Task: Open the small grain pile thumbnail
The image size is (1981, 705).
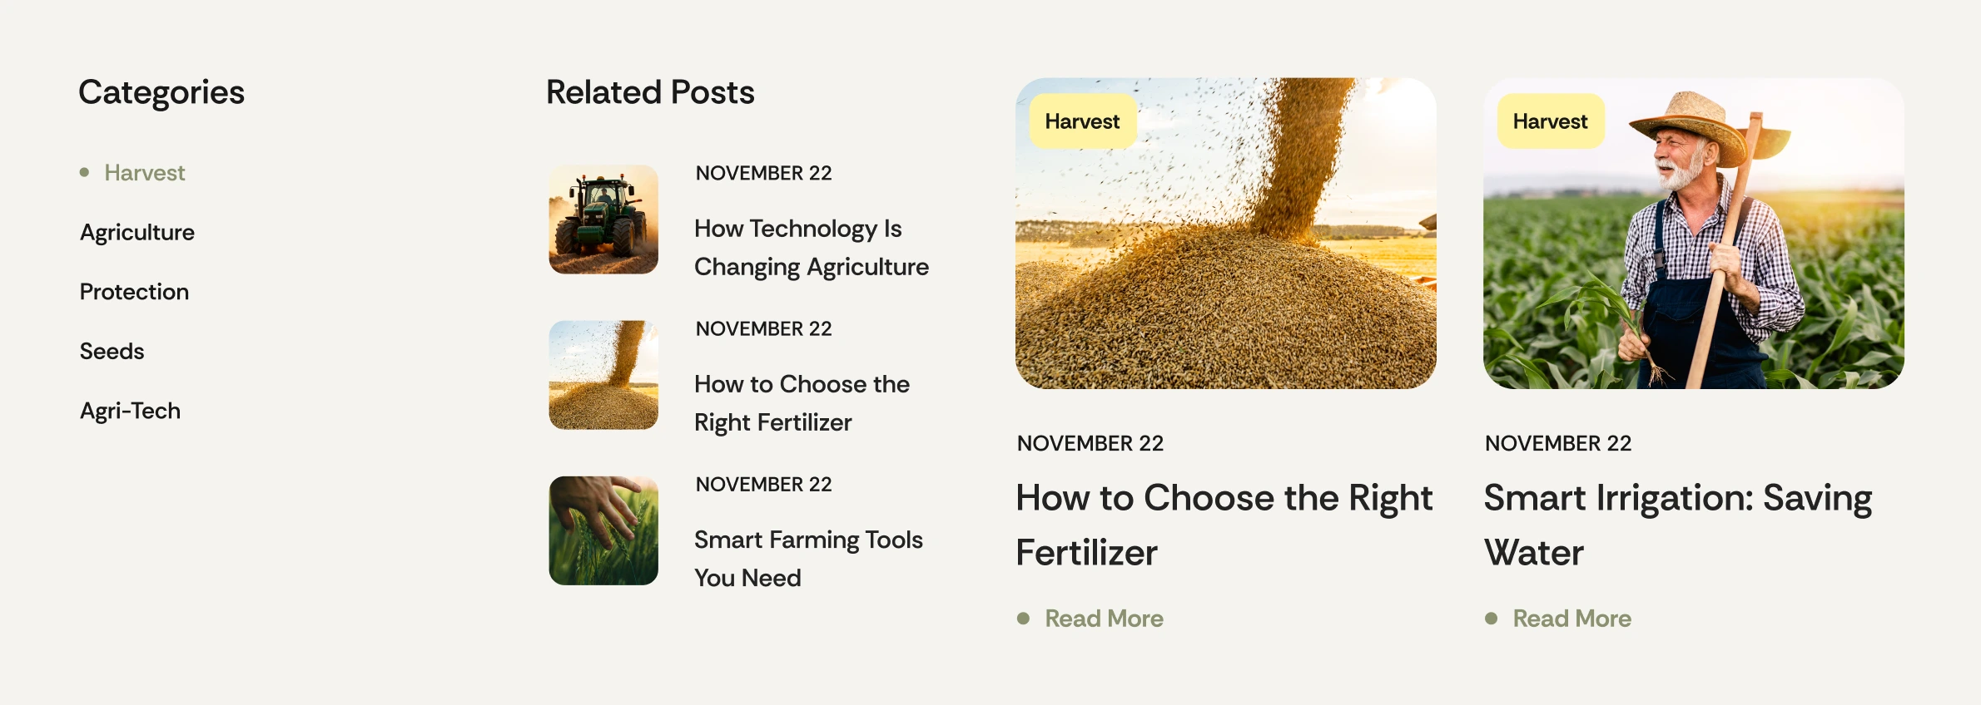Action: [603, 375]
